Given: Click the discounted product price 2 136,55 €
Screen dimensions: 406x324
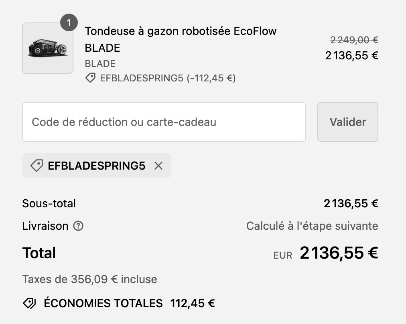Looking at the screenshot, I should click(x=351, y=56).
